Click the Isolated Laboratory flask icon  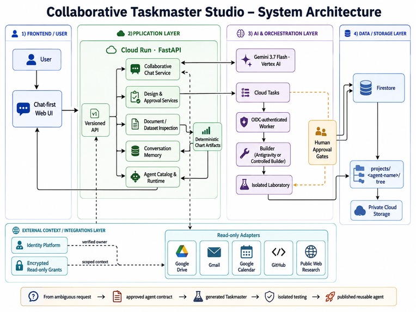[244, 185]
